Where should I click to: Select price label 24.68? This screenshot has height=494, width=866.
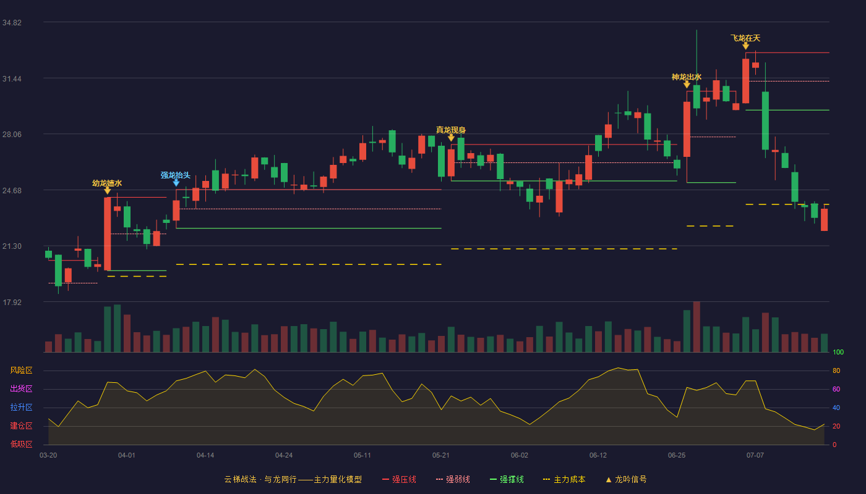click(x=12, y=191)
